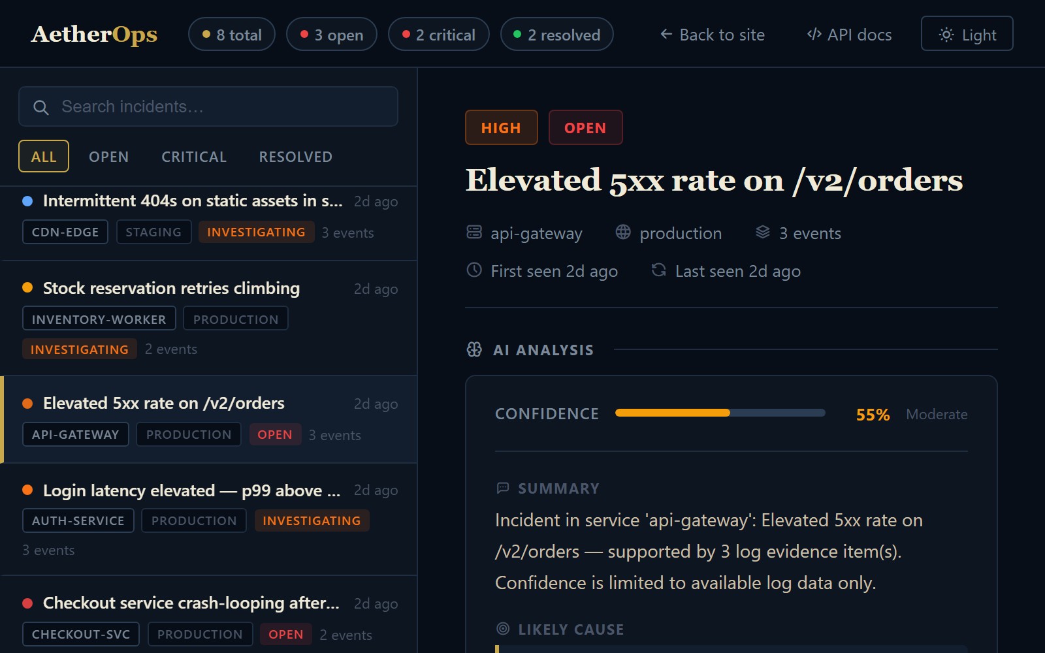The height and width of the screenshot is (653, 1045).
Task: Click the 2 resolved stat pill
Action: pyautogui.click(x=557, y=35)
